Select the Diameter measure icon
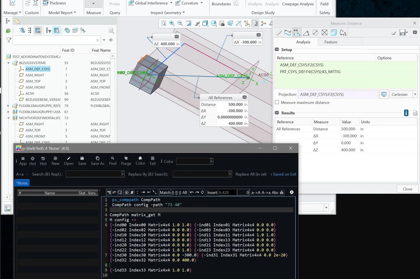The image size is (420, 279). click(315, 33)
